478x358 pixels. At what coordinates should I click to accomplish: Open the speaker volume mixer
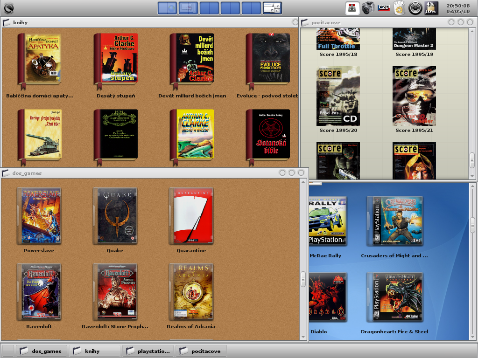[415, 8]
